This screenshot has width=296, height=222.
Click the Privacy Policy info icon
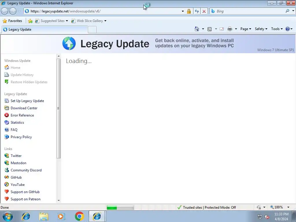[7, 137]
